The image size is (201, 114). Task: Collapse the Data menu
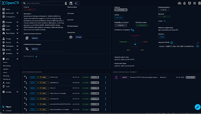(17, 59)
